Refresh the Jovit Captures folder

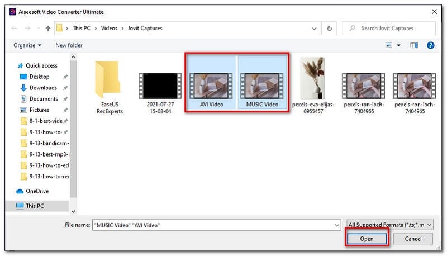[x=330, y=28]
